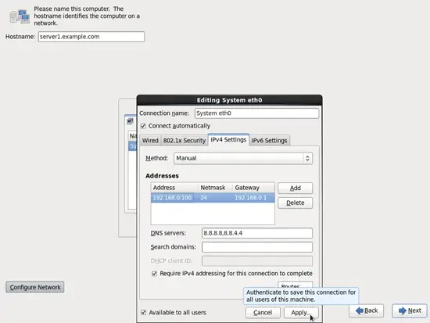The image size is (430, 323).
Task: Toggle Connect automatically checkbox
Action: click(143, 126)
